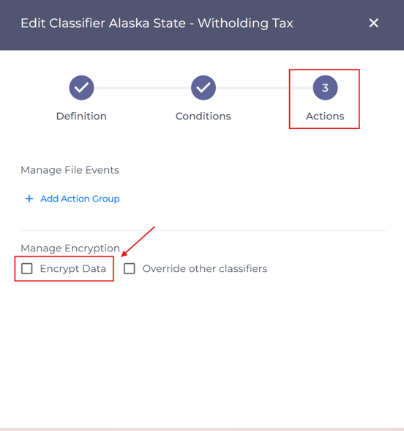Screen dimensions: 404x431
Task: Click the Encrypt Data label text
Action: 73,268
